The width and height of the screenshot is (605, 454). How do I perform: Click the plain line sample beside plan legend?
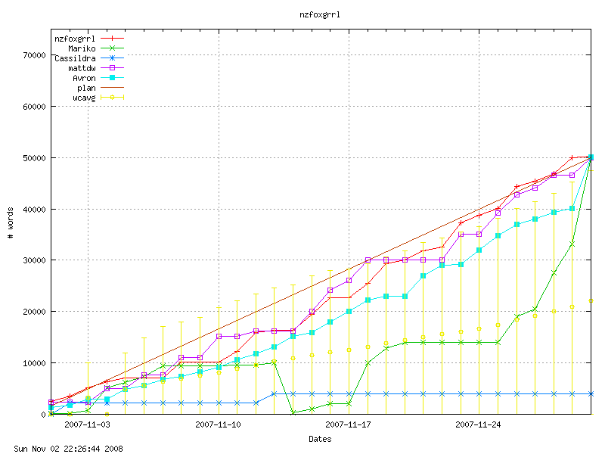point(111,88)
